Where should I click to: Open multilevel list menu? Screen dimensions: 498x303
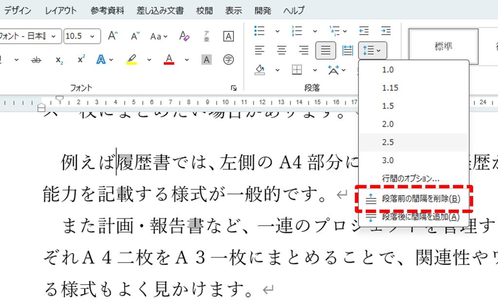pyautogui.click(x=338, y=31)
